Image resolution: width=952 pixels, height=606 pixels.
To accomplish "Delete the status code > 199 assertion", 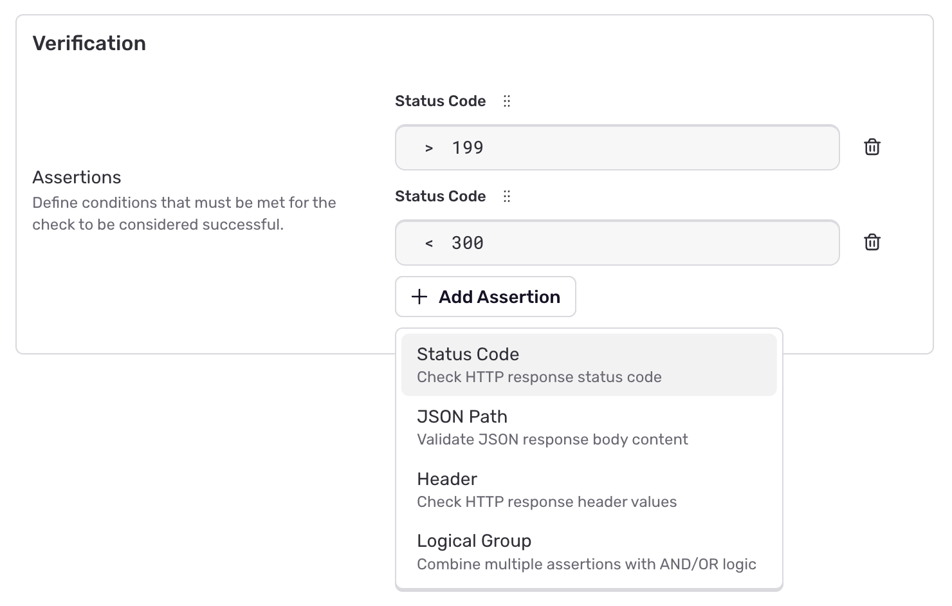I will pos(872,147).
